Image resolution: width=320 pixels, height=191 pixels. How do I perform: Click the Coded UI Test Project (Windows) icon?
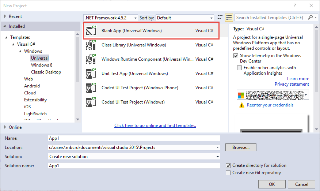coord(91,102)
